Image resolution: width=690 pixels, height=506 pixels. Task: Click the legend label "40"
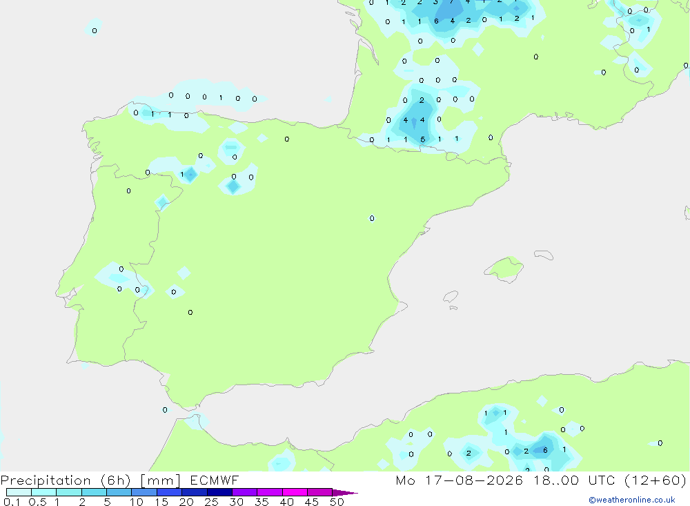[x=287, y=502]
